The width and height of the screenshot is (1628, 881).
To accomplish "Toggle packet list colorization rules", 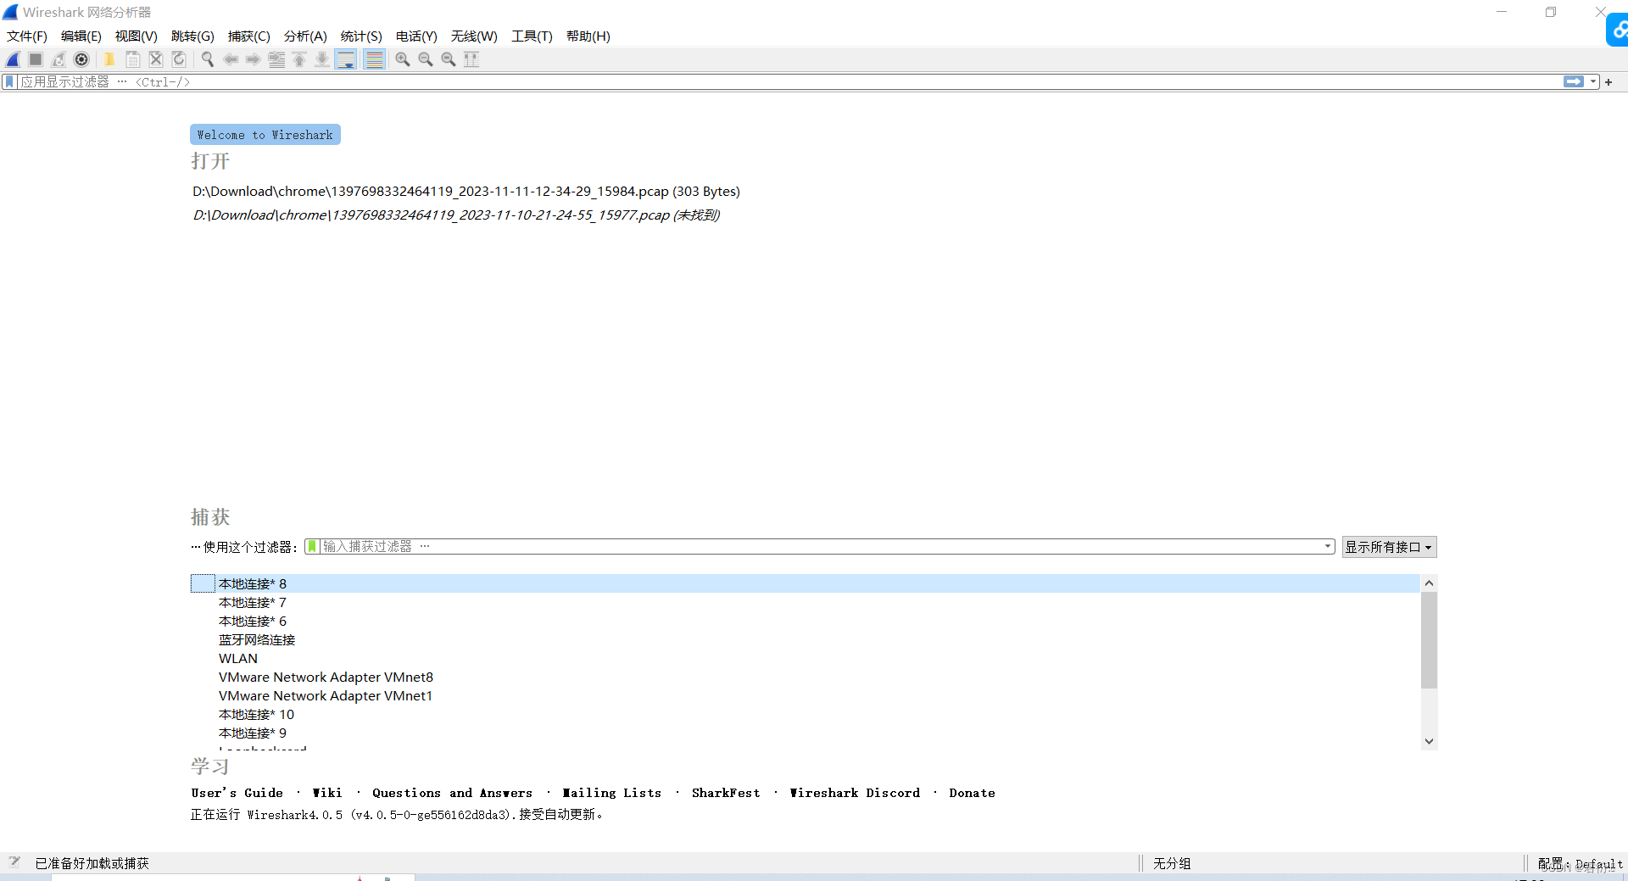I will pyautogui.click(x=374, y=59).
